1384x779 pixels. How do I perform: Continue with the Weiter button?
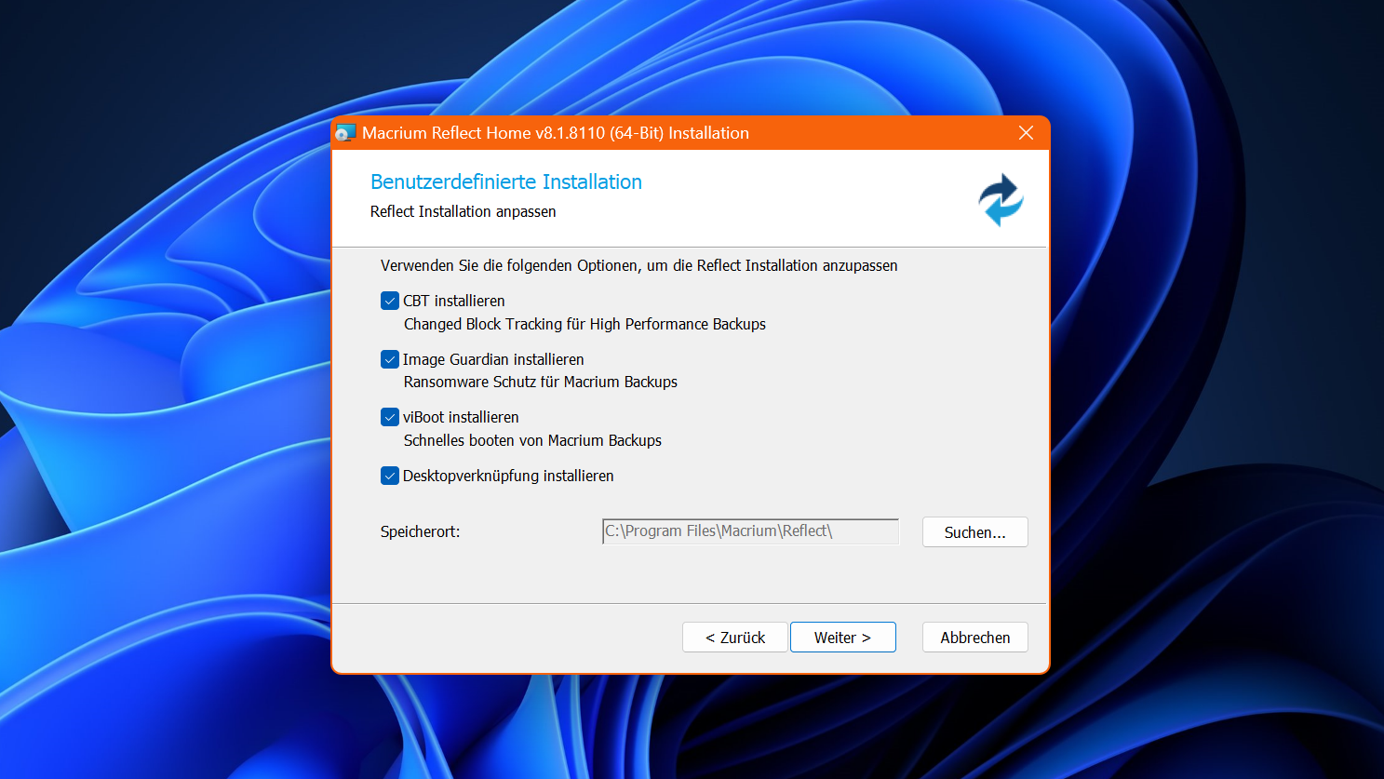click(x=842, y=638)
